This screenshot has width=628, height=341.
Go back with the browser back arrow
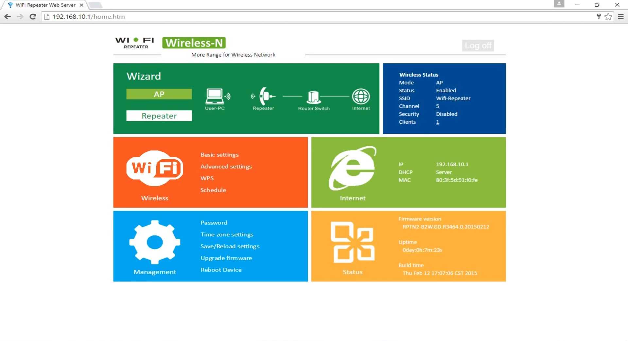[8, 17]
